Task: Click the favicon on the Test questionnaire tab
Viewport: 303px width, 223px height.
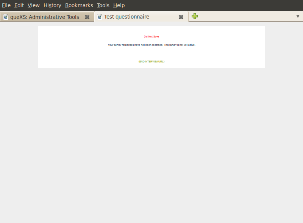Action: 100,17
